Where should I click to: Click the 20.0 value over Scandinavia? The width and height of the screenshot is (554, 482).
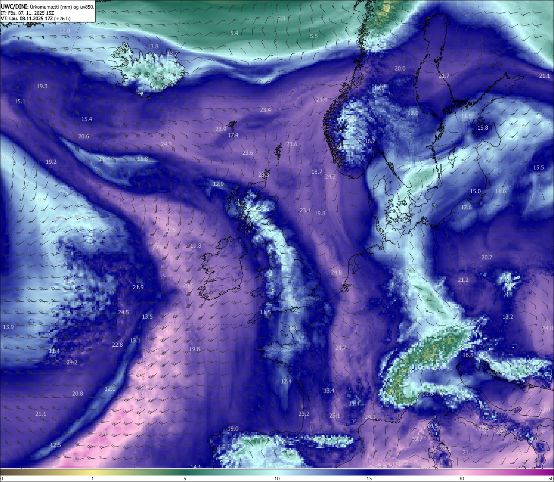[x=400, y=69]
